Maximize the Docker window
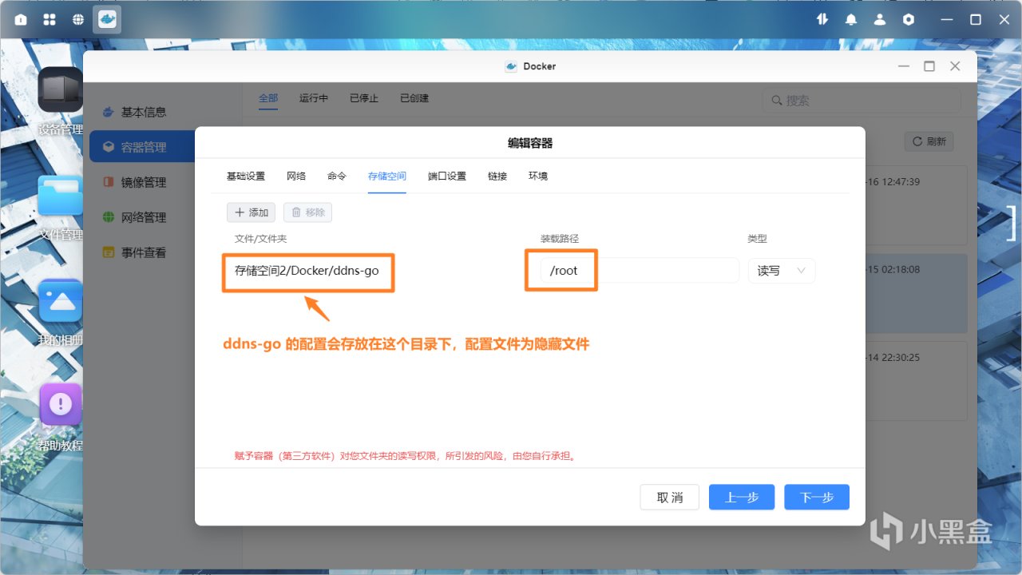The height and width of the screenshot is (575, 1022). [929, 66]
